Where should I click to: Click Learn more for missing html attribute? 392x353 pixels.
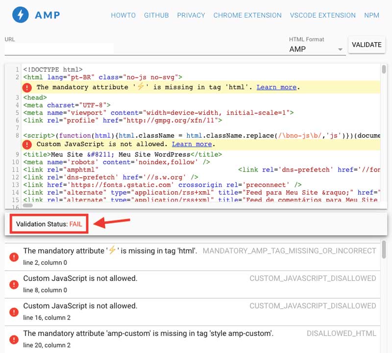276,87
